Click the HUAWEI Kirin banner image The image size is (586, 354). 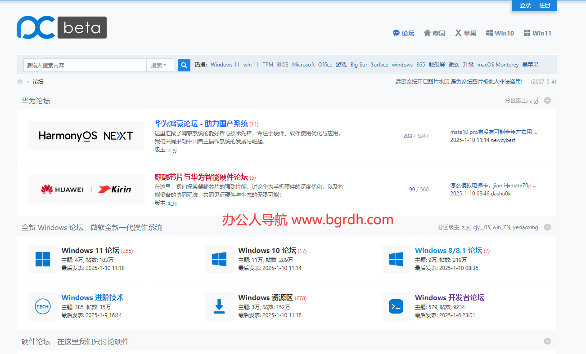[86, 189]
